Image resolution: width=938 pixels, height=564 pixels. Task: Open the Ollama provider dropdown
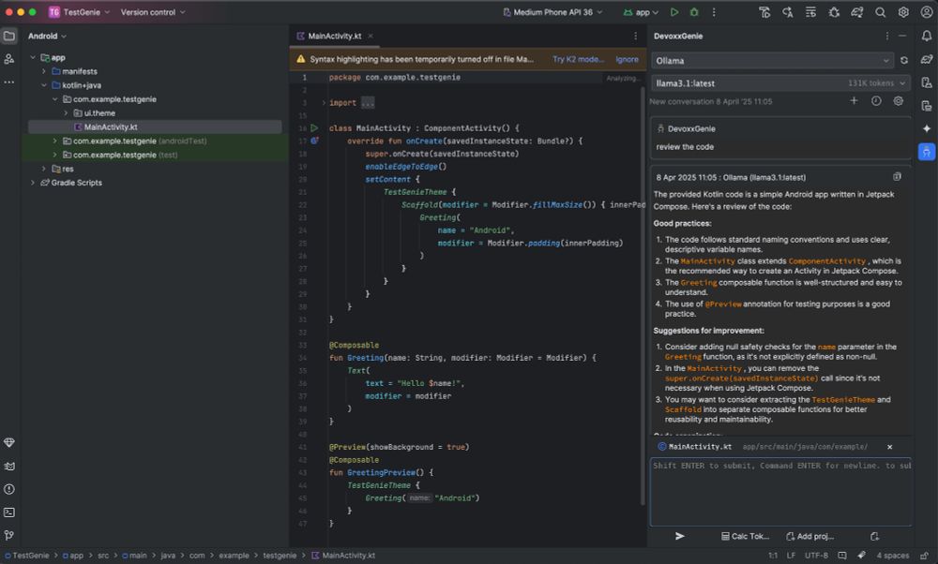click(x=772, y=60)
